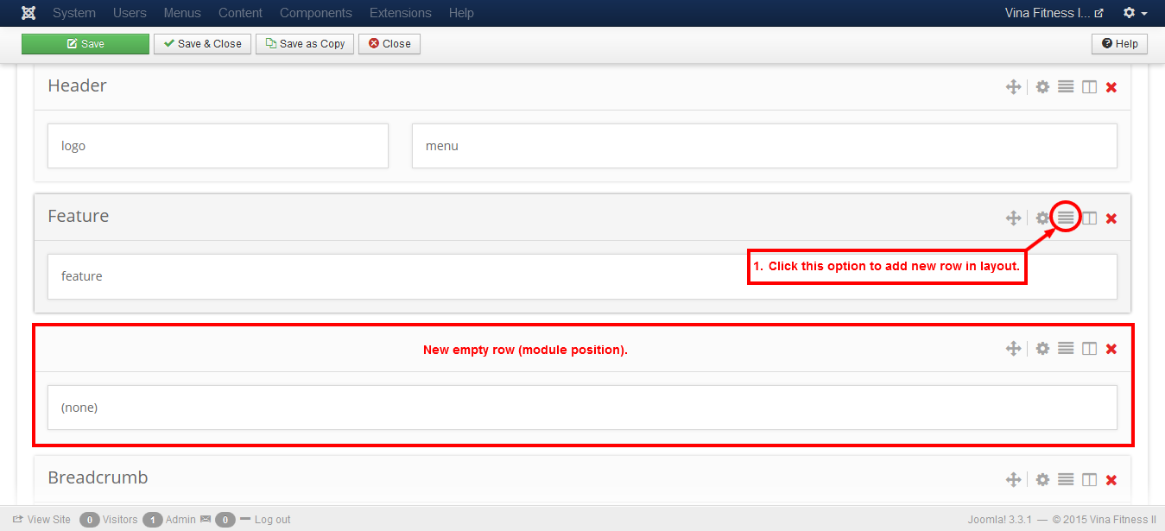The image size is (1165, 531).
Task: Open the Help button in toolbar
Action: [x=1119, y=44]
